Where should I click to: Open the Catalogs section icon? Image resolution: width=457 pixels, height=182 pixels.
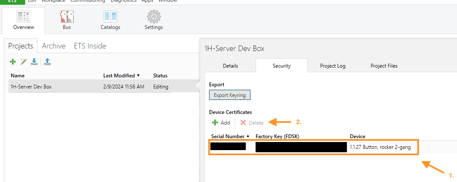(110, 17)
